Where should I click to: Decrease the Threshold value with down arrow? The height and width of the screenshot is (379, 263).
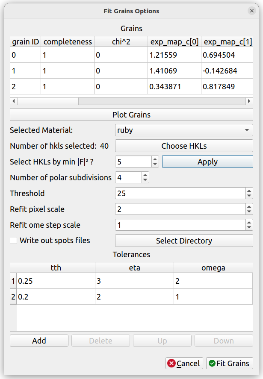249,196
